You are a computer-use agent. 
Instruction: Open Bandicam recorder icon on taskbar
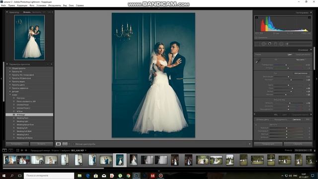[x=160, y=176]
